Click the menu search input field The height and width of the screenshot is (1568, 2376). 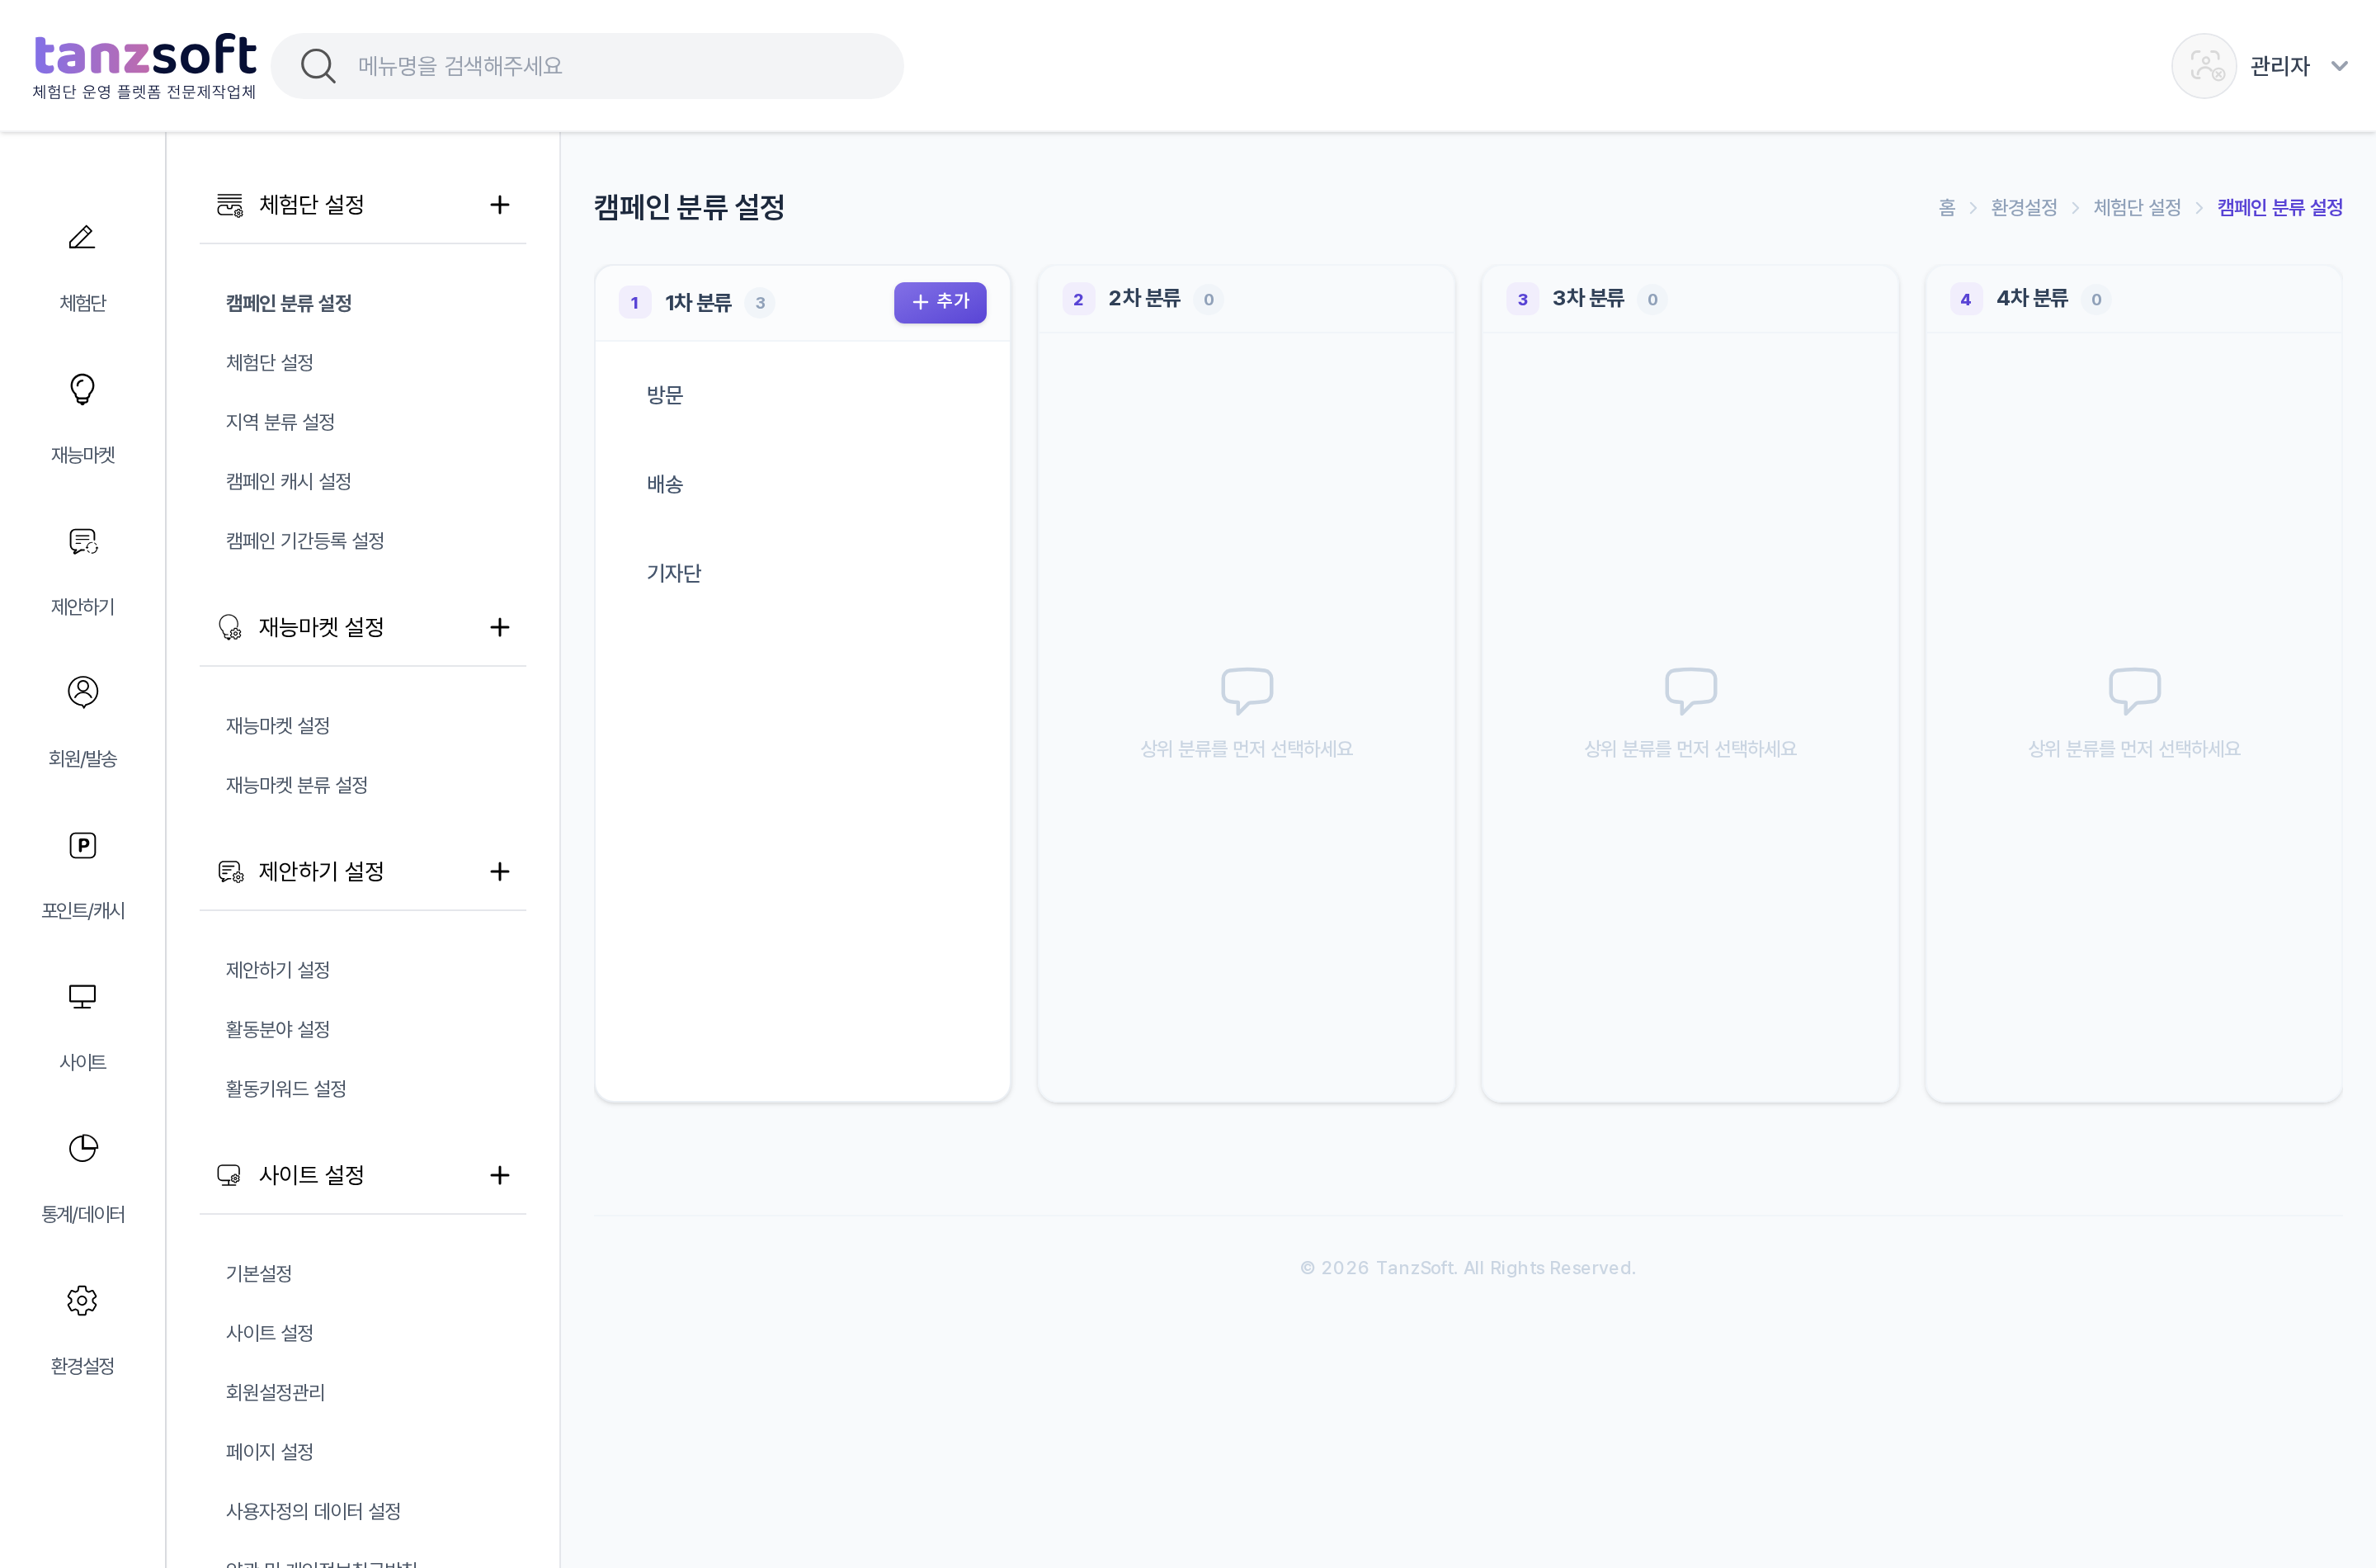coord(587,66)
